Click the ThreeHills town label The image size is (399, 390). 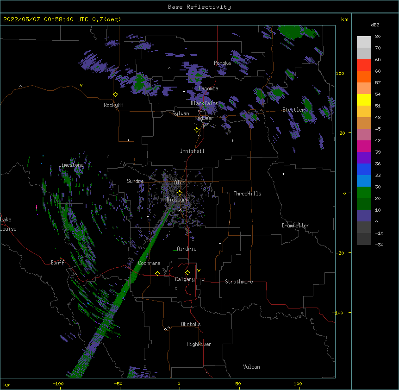point(247,194)
